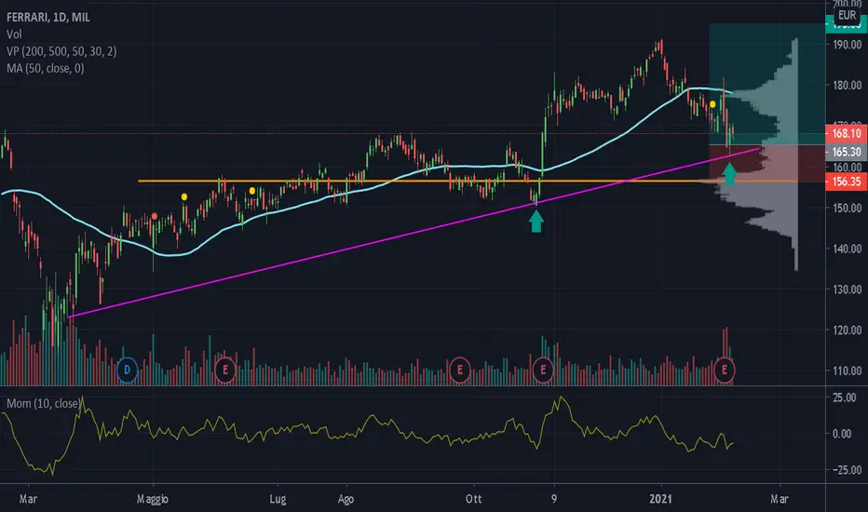Click the yellow dot marker near Maggio candles
The image size is (868, 512).
[x=184, y=196]
